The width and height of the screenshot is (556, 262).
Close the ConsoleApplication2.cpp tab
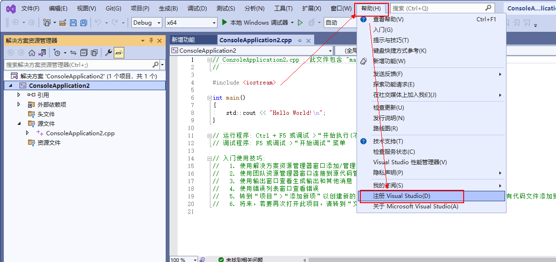coord(308,41)
